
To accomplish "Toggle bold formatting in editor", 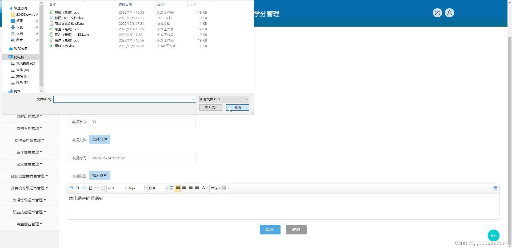I will coord(78,188).
